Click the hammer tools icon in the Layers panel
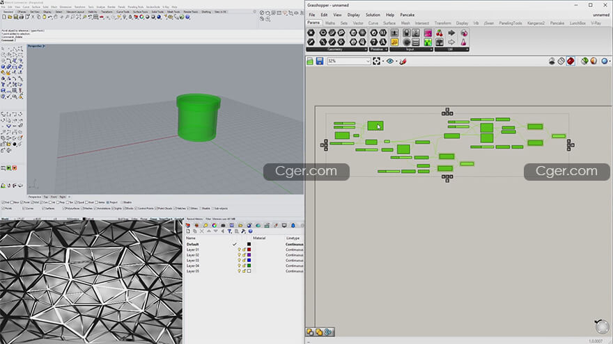 coord(243,231)
